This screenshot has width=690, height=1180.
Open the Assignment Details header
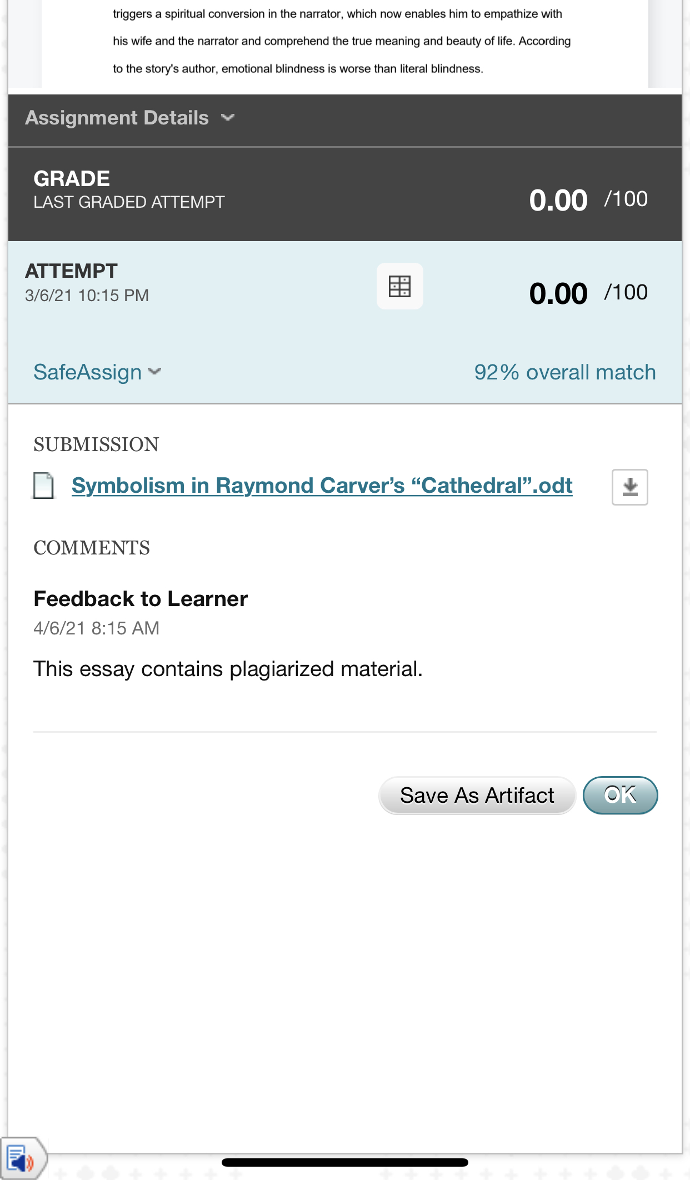117,118
